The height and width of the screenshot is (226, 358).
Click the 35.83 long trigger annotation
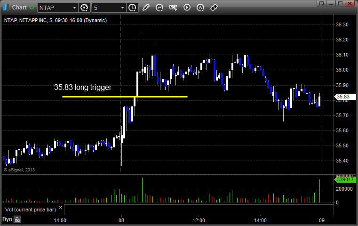pos(83,87)
